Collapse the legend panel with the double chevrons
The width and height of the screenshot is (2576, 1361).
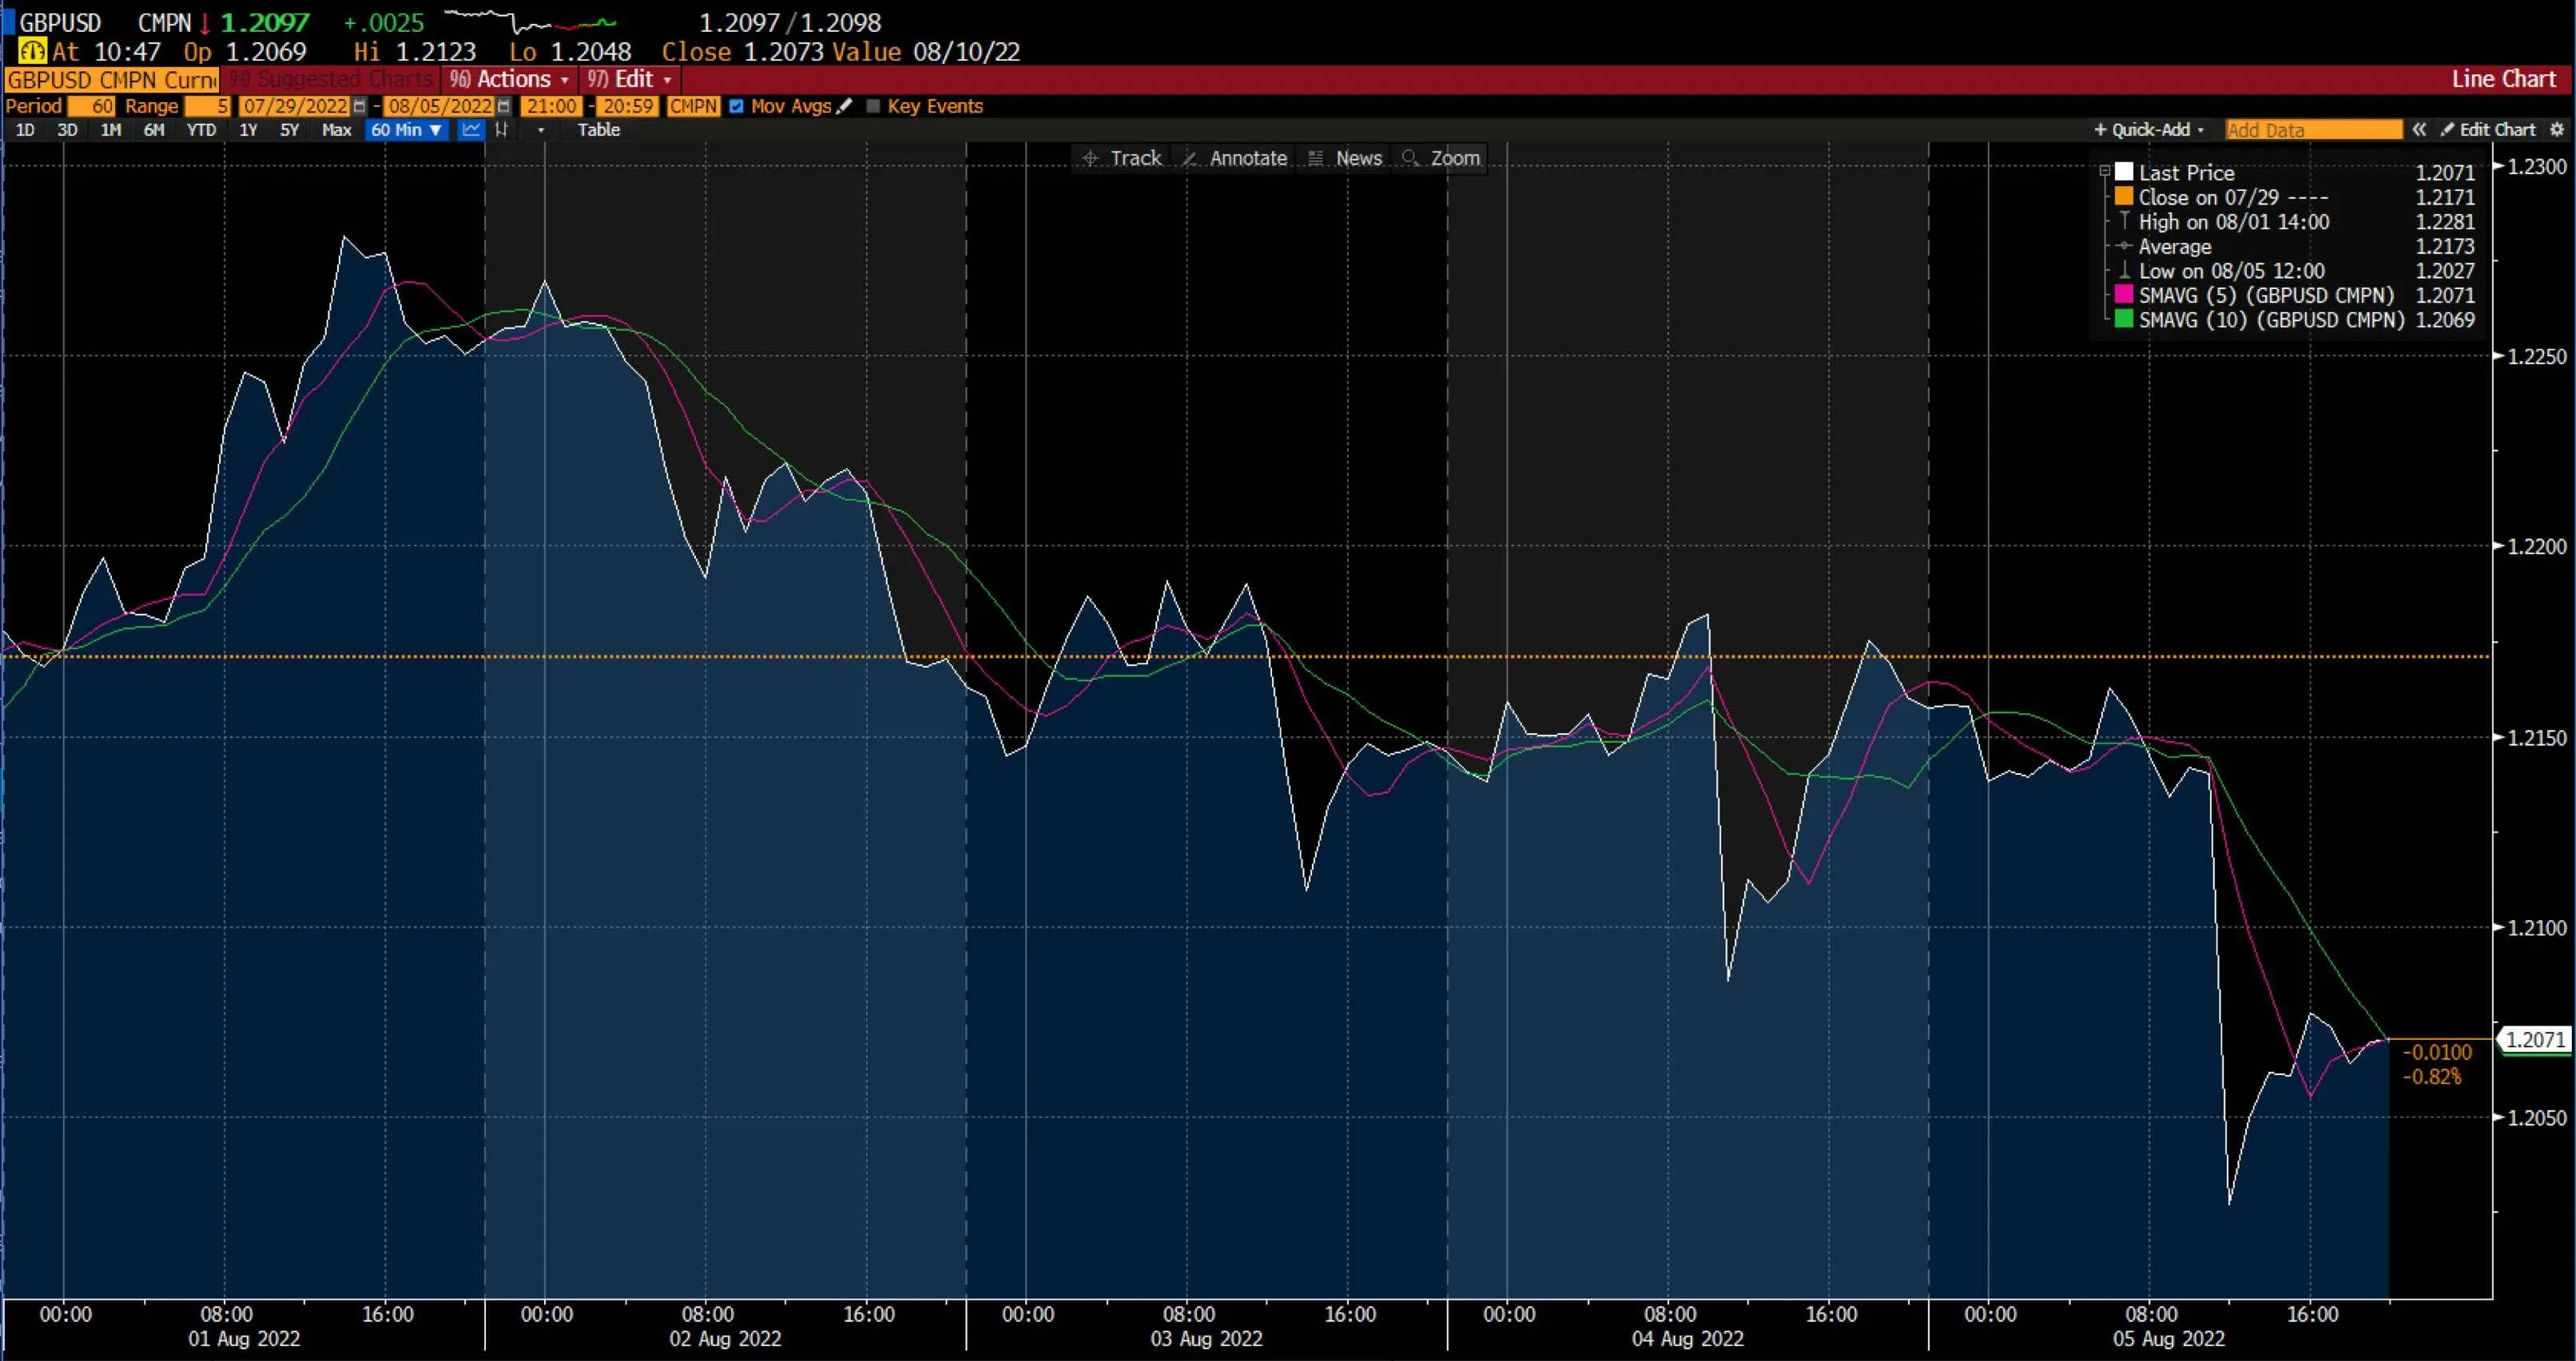[x=2421, y=130]
